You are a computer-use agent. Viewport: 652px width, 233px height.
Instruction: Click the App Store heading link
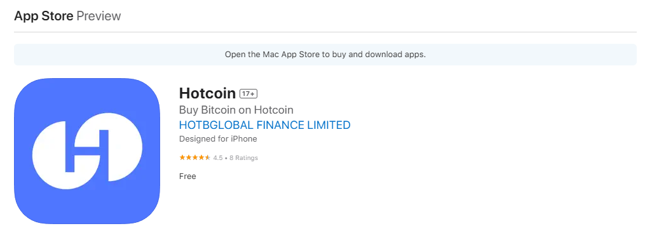click(44, 17)
